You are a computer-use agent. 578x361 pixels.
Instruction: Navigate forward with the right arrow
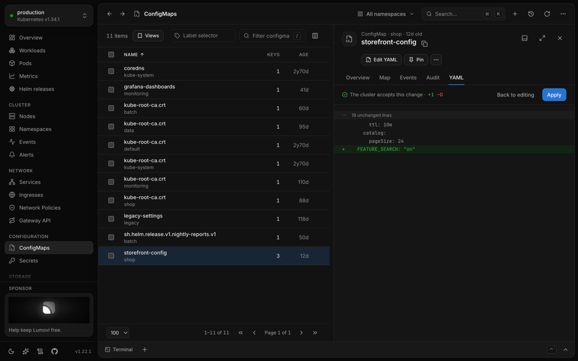(x=122, y=14)
